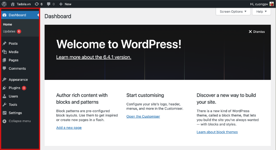The height and width of the screenshot is (150, 276).
Task: Click the New content button label
Action: [x=68, y=4]
